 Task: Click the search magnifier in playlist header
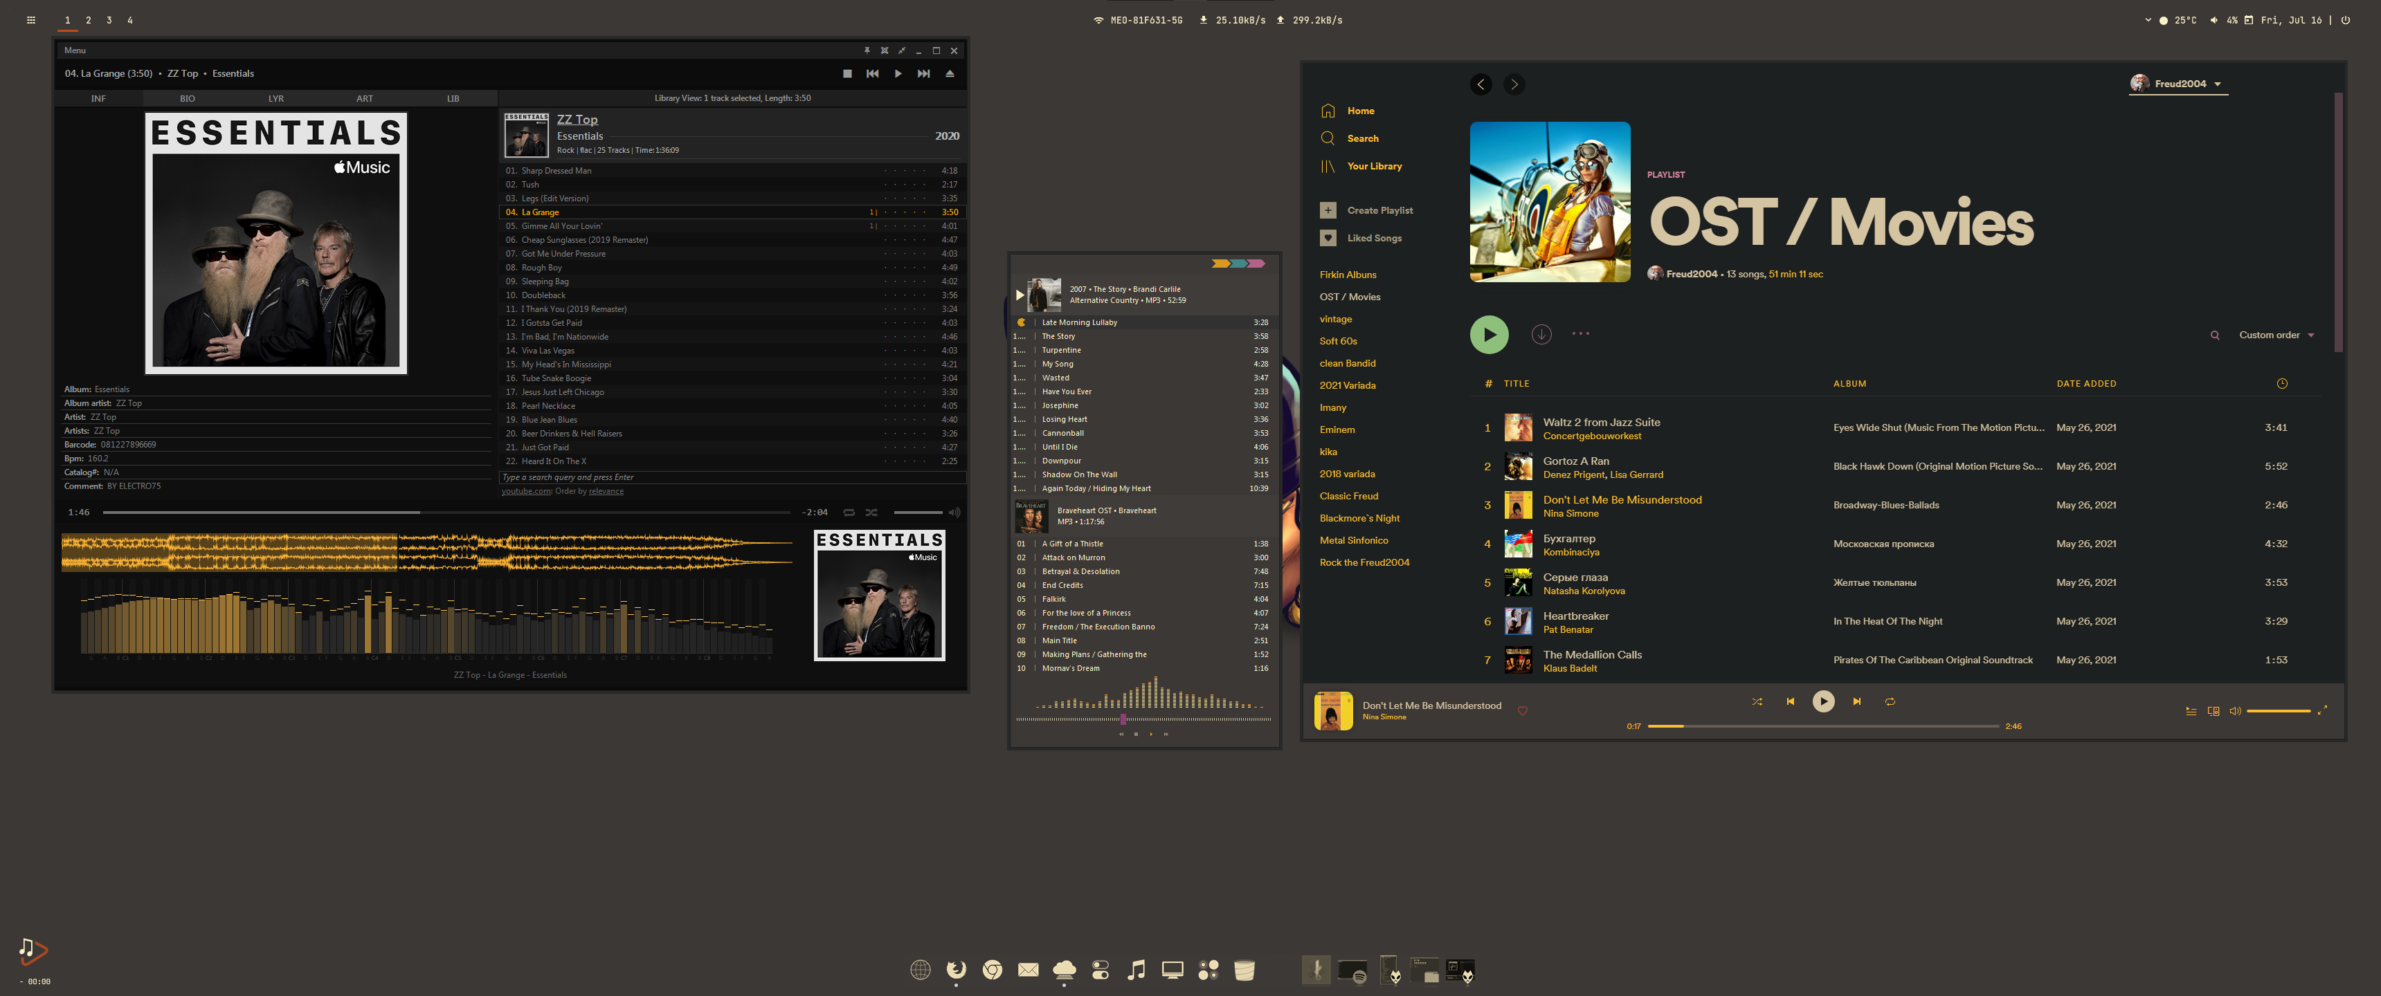2215,335
